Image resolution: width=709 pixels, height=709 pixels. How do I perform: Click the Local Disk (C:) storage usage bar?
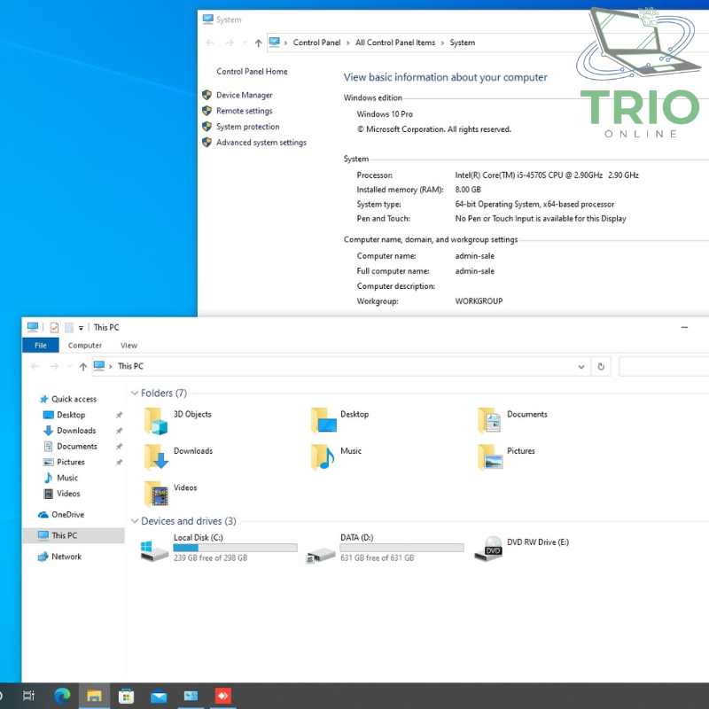tap(235, 549)
